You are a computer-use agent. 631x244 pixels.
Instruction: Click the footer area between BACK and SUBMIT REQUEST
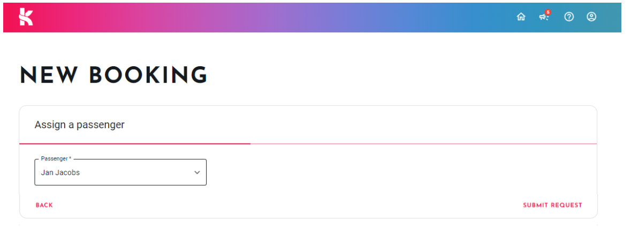288,205
